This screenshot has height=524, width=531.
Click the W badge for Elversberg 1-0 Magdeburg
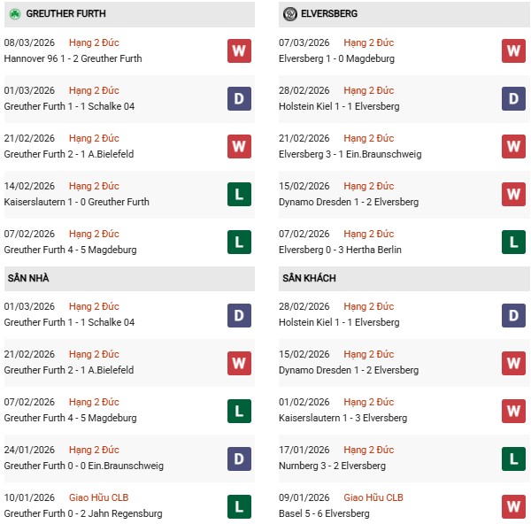513,50
